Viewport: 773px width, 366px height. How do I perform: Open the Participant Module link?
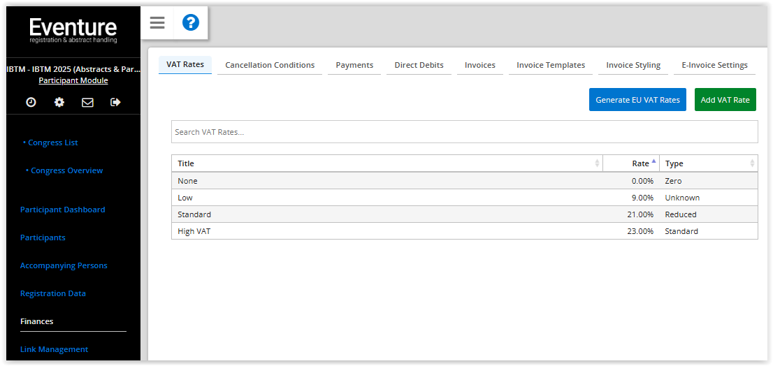73,81
